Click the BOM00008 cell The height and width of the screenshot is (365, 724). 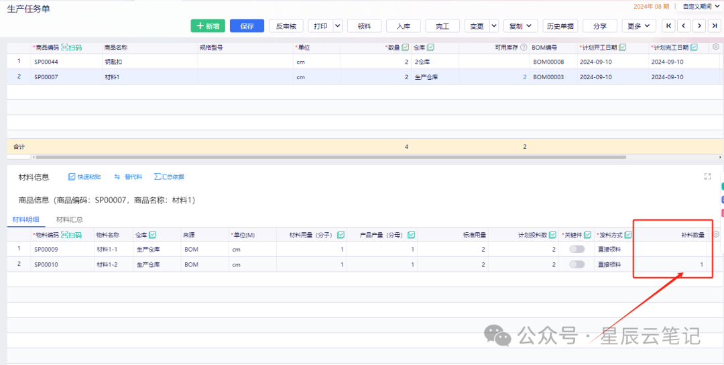(x=553, y=62)
